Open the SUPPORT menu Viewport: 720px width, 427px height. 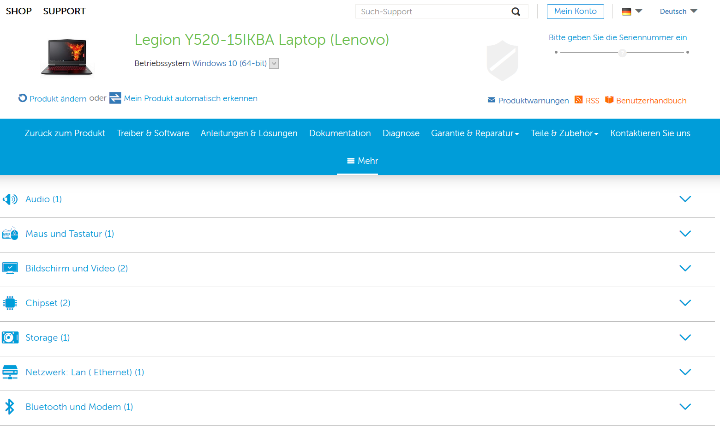(65, 11)
